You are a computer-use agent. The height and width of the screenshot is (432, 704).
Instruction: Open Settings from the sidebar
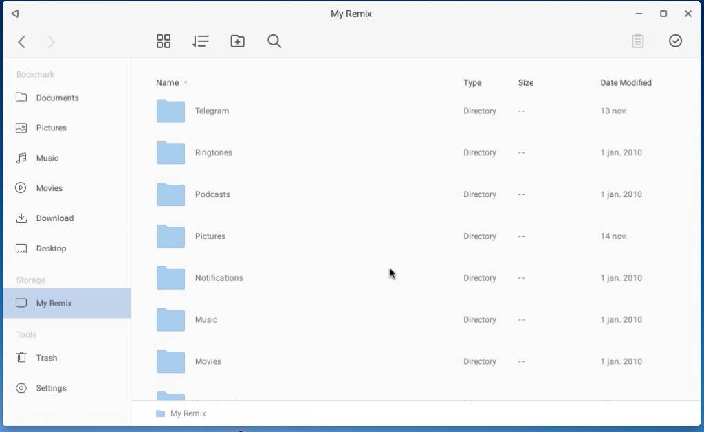(x=50, y=388)
